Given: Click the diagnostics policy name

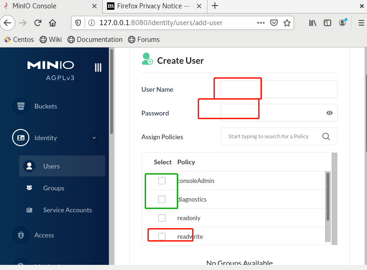Looking at the screenshot, I should point(192,199).
